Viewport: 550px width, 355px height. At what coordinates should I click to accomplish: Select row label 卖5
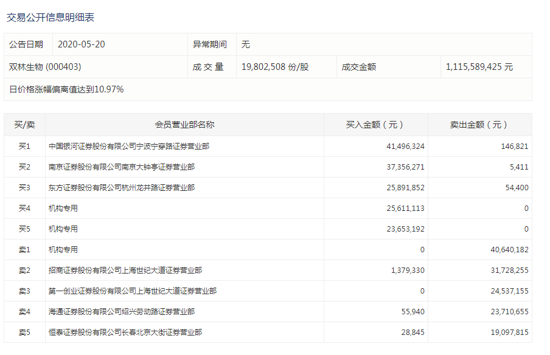coord(24,333)
